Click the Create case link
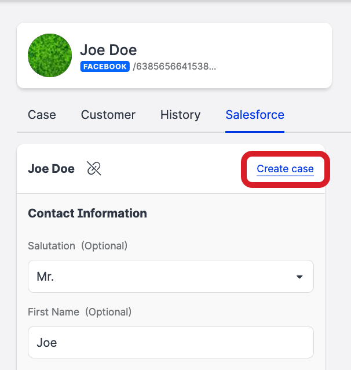 point(285,169)
